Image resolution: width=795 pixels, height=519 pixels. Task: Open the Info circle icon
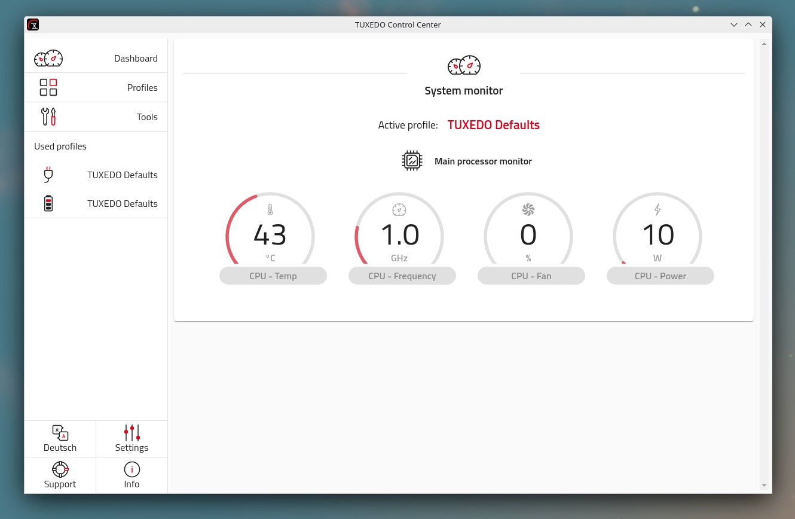pyautogui.click(x=132, y=469)
